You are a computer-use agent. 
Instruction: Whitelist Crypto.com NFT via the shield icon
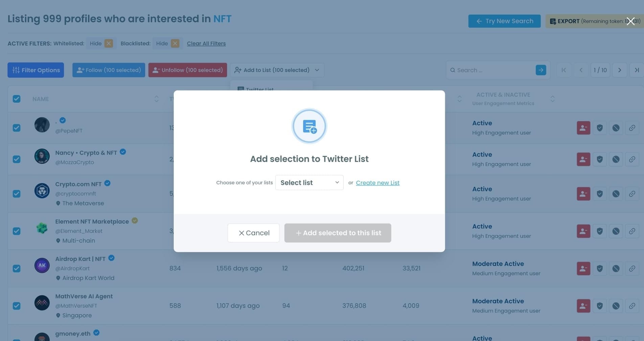[x=600, y=193]
